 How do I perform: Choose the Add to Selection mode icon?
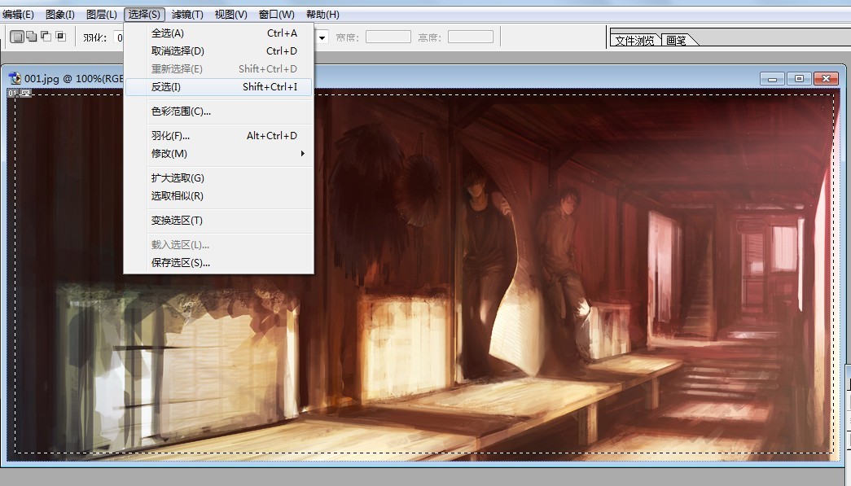tap(32, 37)
